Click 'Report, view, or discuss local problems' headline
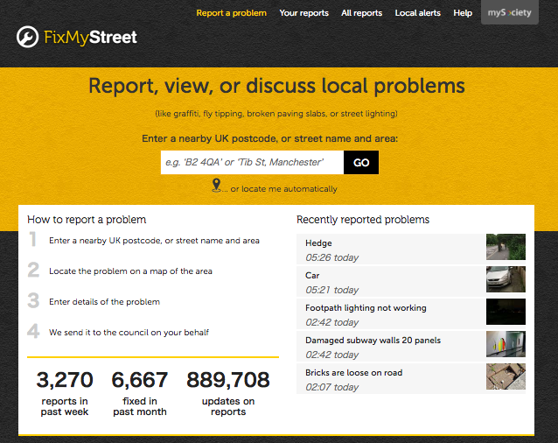558x443 pixels. (276, 86)
